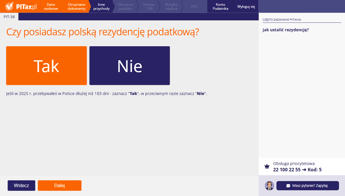
Task: Select the Nie answer button
Action: [x=129, y=65]
